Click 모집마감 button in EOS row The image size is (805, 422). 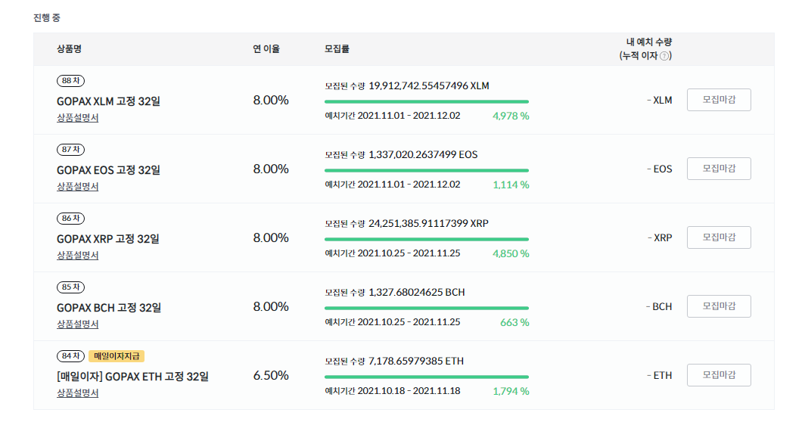pos(719,169)
